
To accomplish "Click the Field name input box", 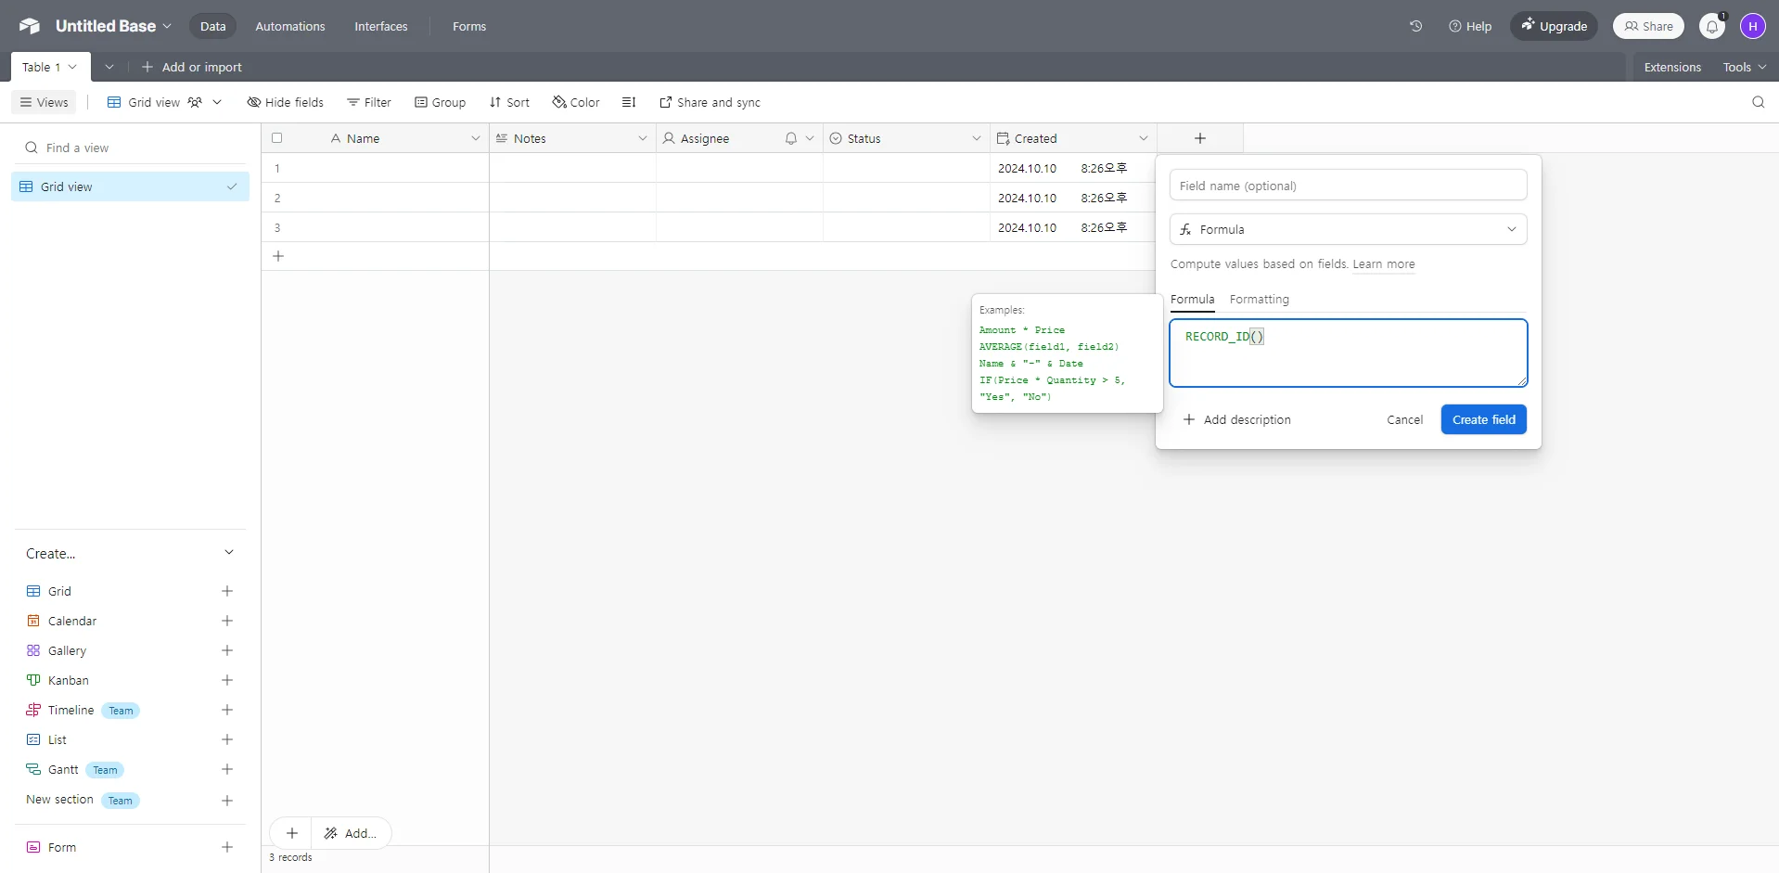I will pyautogui.click(x=1348, y=186).
